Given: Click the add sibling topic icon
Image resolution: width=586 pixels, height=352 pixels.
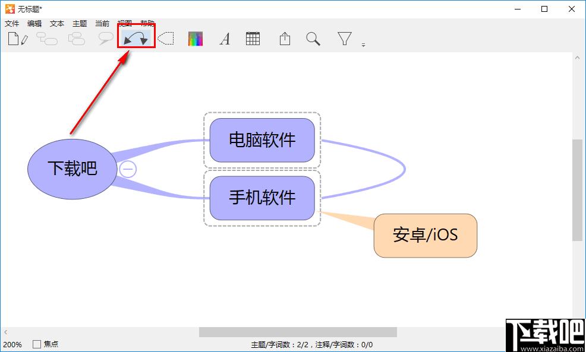Looking at the screenshot, I should coord(77,39).
